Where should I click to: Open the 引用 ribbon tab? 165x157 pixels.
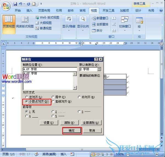(59, 10)
